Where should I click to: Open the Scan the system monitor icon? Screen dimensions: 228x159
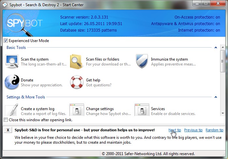(12, 61)
